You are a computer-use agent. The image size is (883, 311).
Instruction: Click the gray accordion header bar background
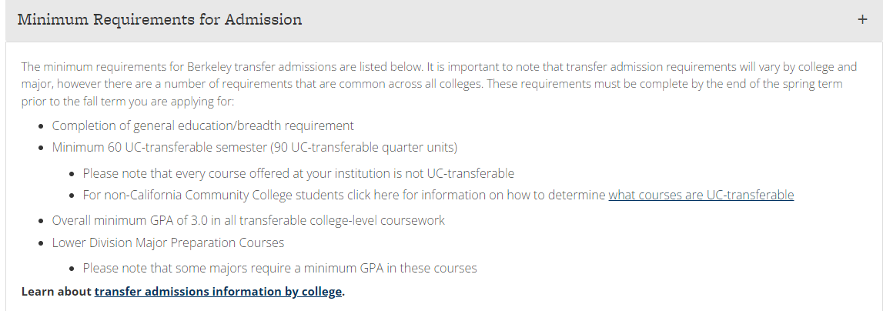pos(443,20)
